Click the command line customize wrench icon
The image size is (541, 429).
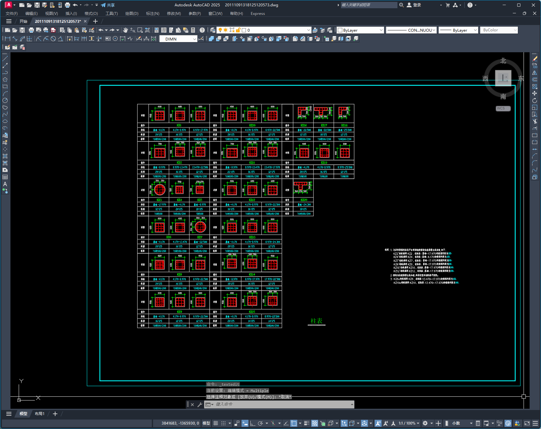point(200,404)
